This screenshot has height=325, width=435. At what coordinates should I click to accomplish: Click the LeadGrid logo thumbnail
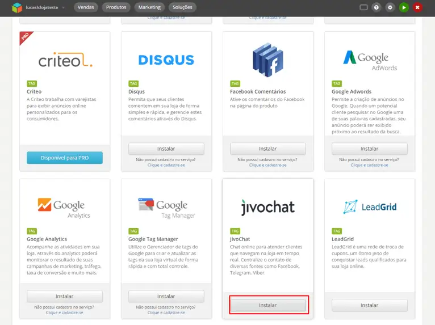(369, 207)
